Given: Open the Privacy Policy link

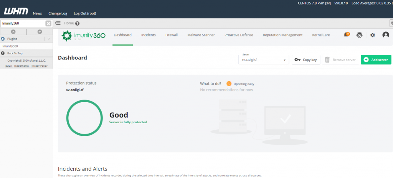Looking at the screenshot, I should tap(39, 66).
